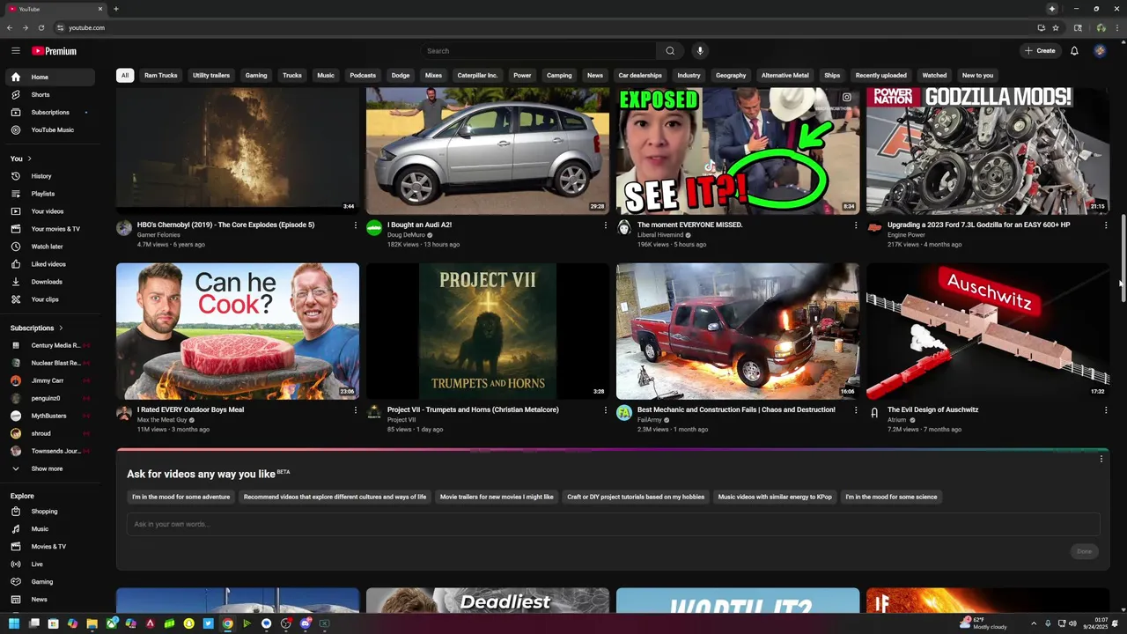Click the search magnifier button

click(670, 51)
